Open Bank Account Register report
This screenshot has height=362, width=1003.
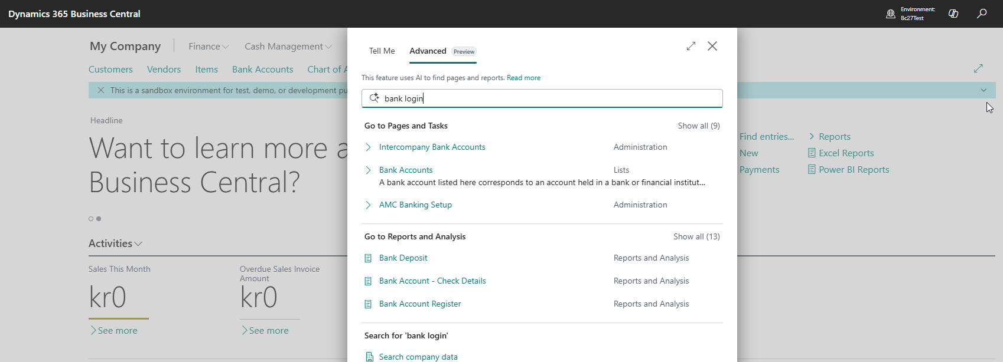coord(420,304)
